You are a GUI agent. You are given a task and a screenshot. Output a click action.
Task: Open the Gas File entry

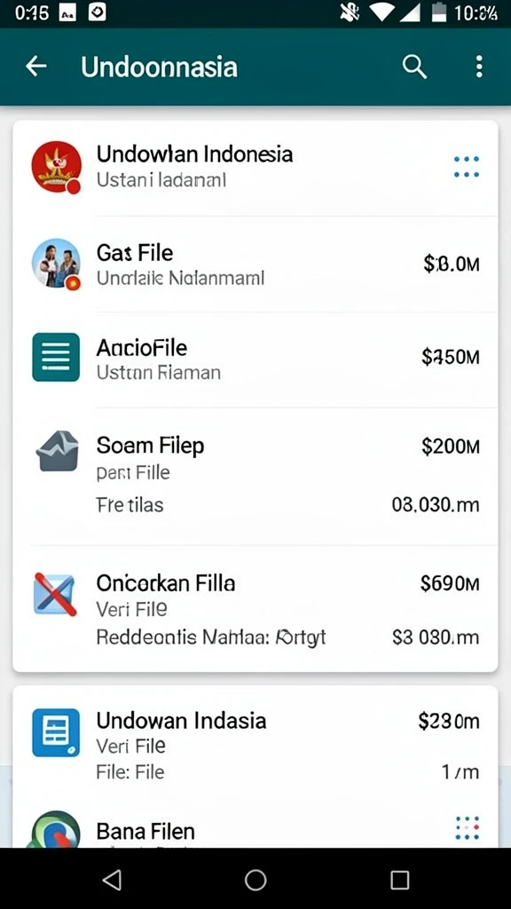pyautogui.click(x=255, y=265)
